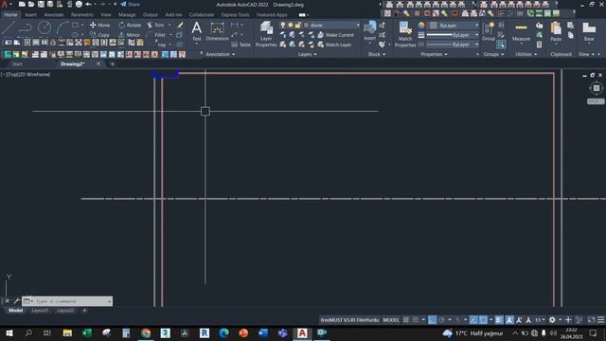Switch to Layout2 tab
The image size is (606, 341).
pyautogui.click(x=65, y=311)
